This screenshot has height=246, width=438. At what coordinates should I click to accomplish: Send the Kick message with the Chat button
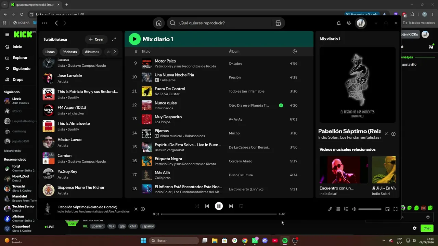coord(427,228)
